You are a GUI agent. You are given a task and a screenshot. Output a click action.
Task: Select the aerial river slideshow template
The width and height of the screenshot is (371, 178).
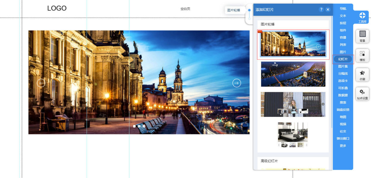293,74
